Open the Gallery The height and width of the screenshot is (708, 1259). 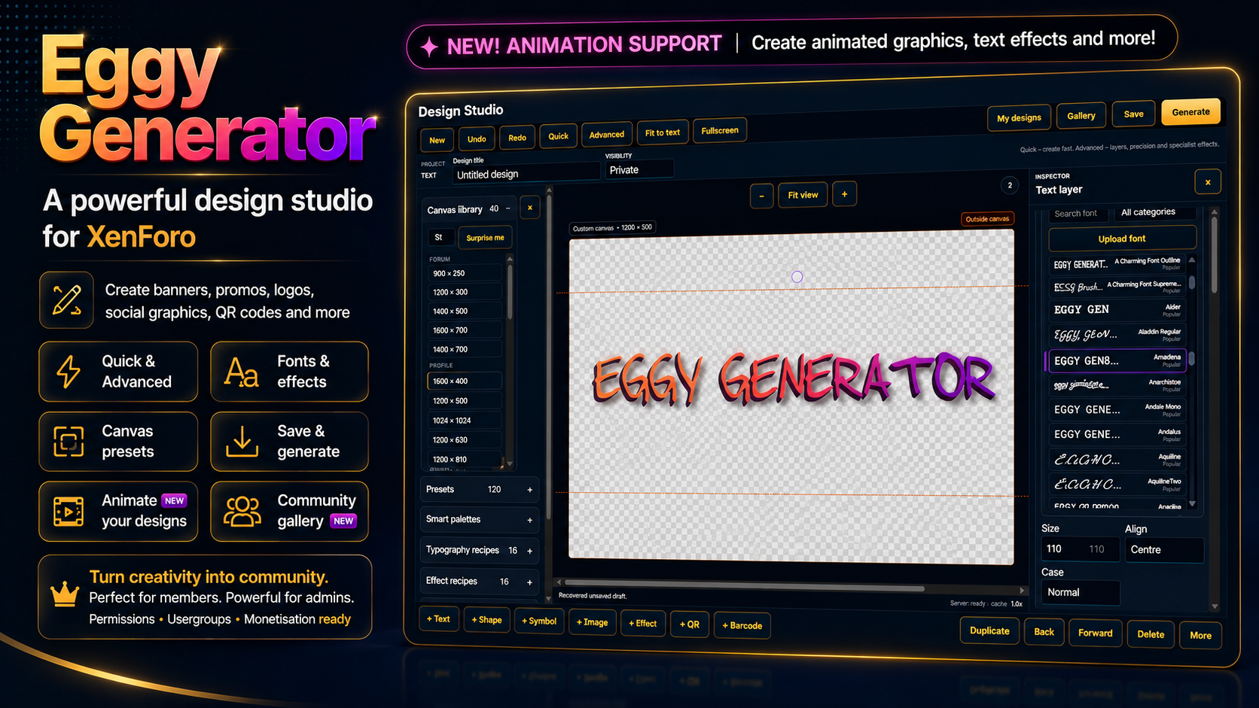pyautogui.click(x=1081, y=116)
